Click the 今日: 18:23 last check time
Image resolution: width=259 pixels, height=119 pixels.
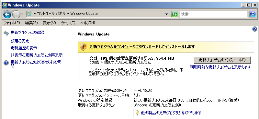coord(142,90)
